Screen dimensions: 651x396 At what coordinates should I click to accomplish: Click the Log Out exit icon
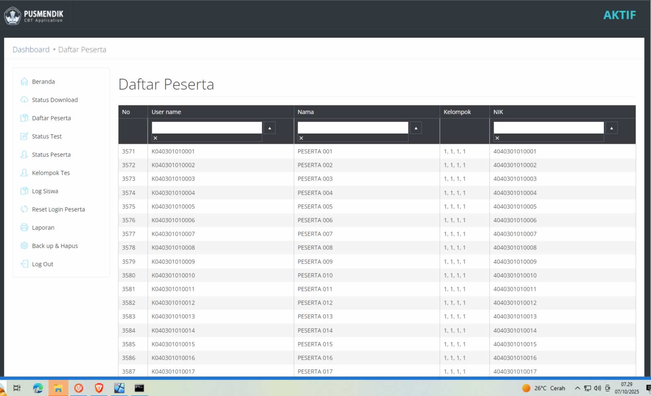(x=24, y=264)
